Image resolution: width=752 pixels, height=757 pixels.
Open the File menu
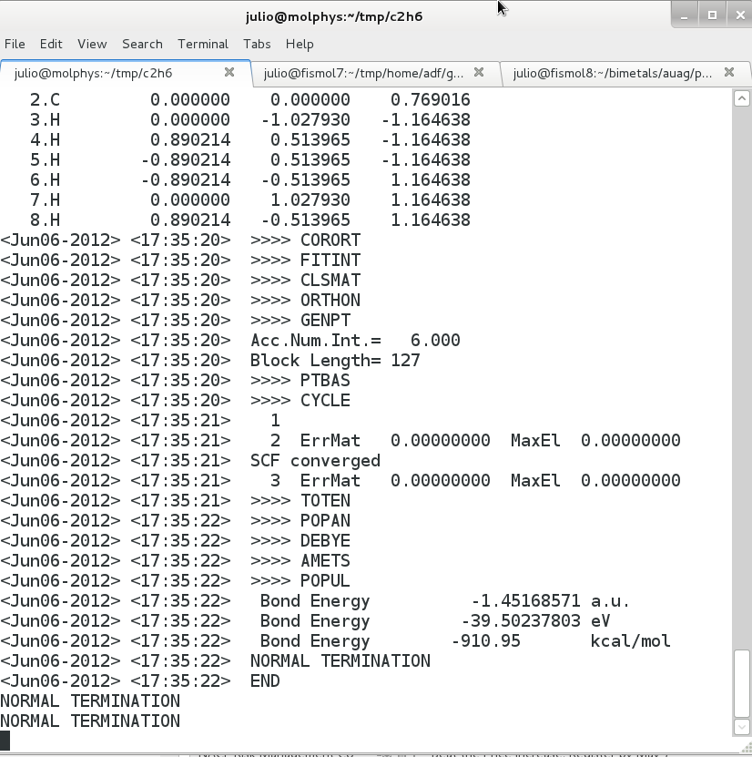coord(15,44)
